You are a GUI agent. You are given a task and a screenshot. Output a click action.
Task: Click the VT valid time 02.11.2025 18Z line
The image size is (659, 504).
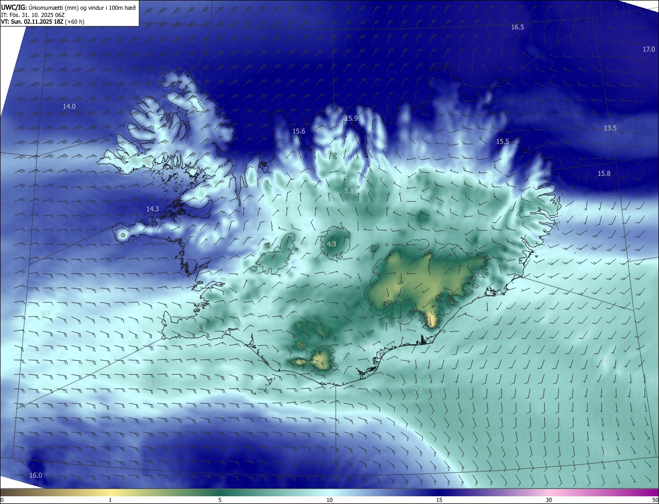pos(43,22)
